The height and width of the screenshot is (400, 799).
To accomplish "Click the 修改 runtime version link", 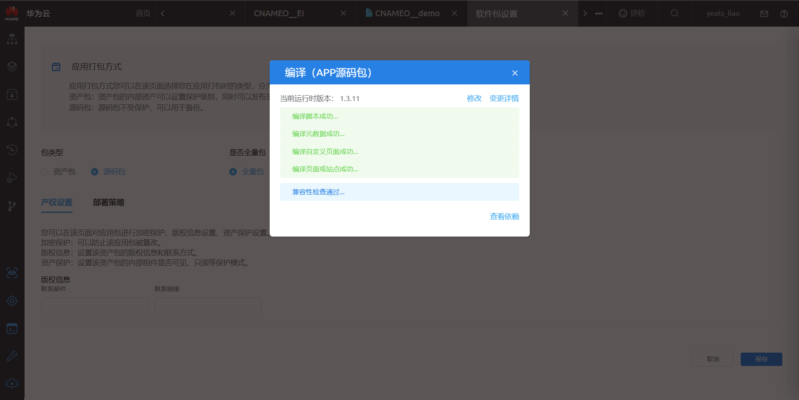I will (x=474, y=99).
